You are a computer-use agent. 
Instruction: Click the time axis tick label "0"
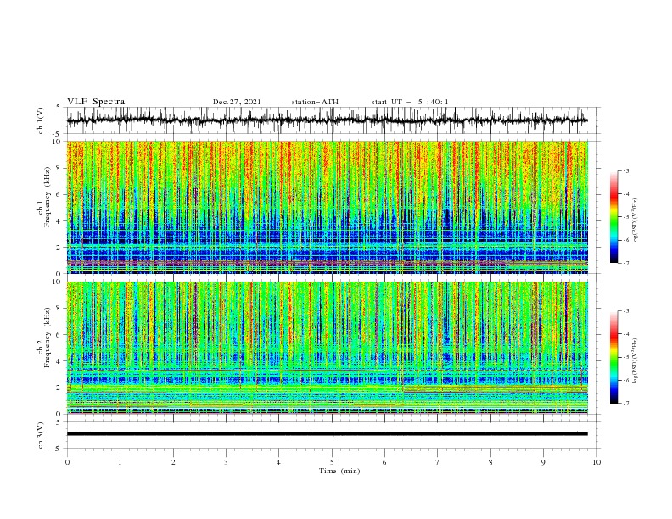coord(67,462)
